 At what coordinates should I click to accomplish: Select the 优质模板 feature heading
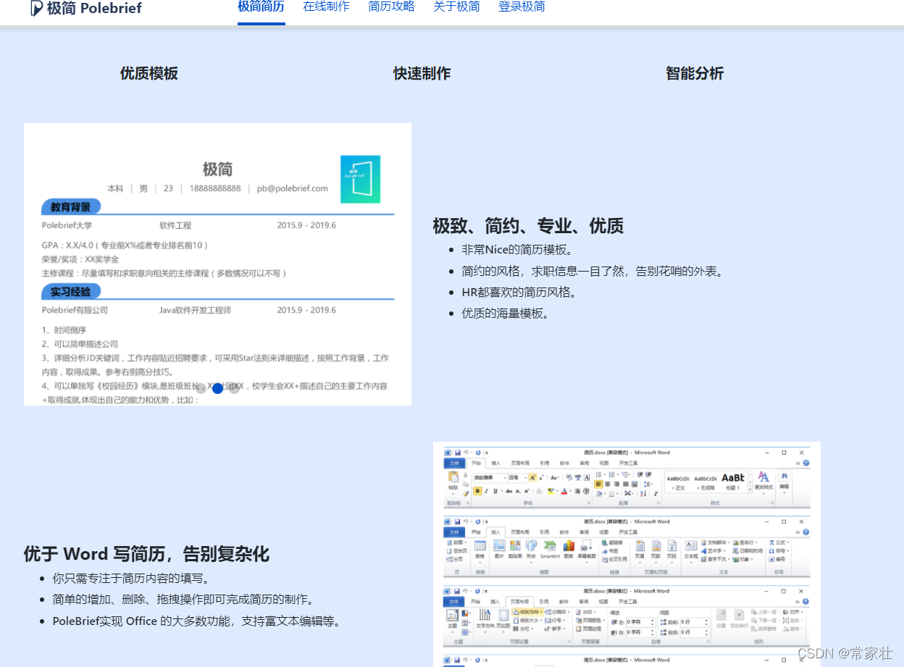[x=148, y=73]
